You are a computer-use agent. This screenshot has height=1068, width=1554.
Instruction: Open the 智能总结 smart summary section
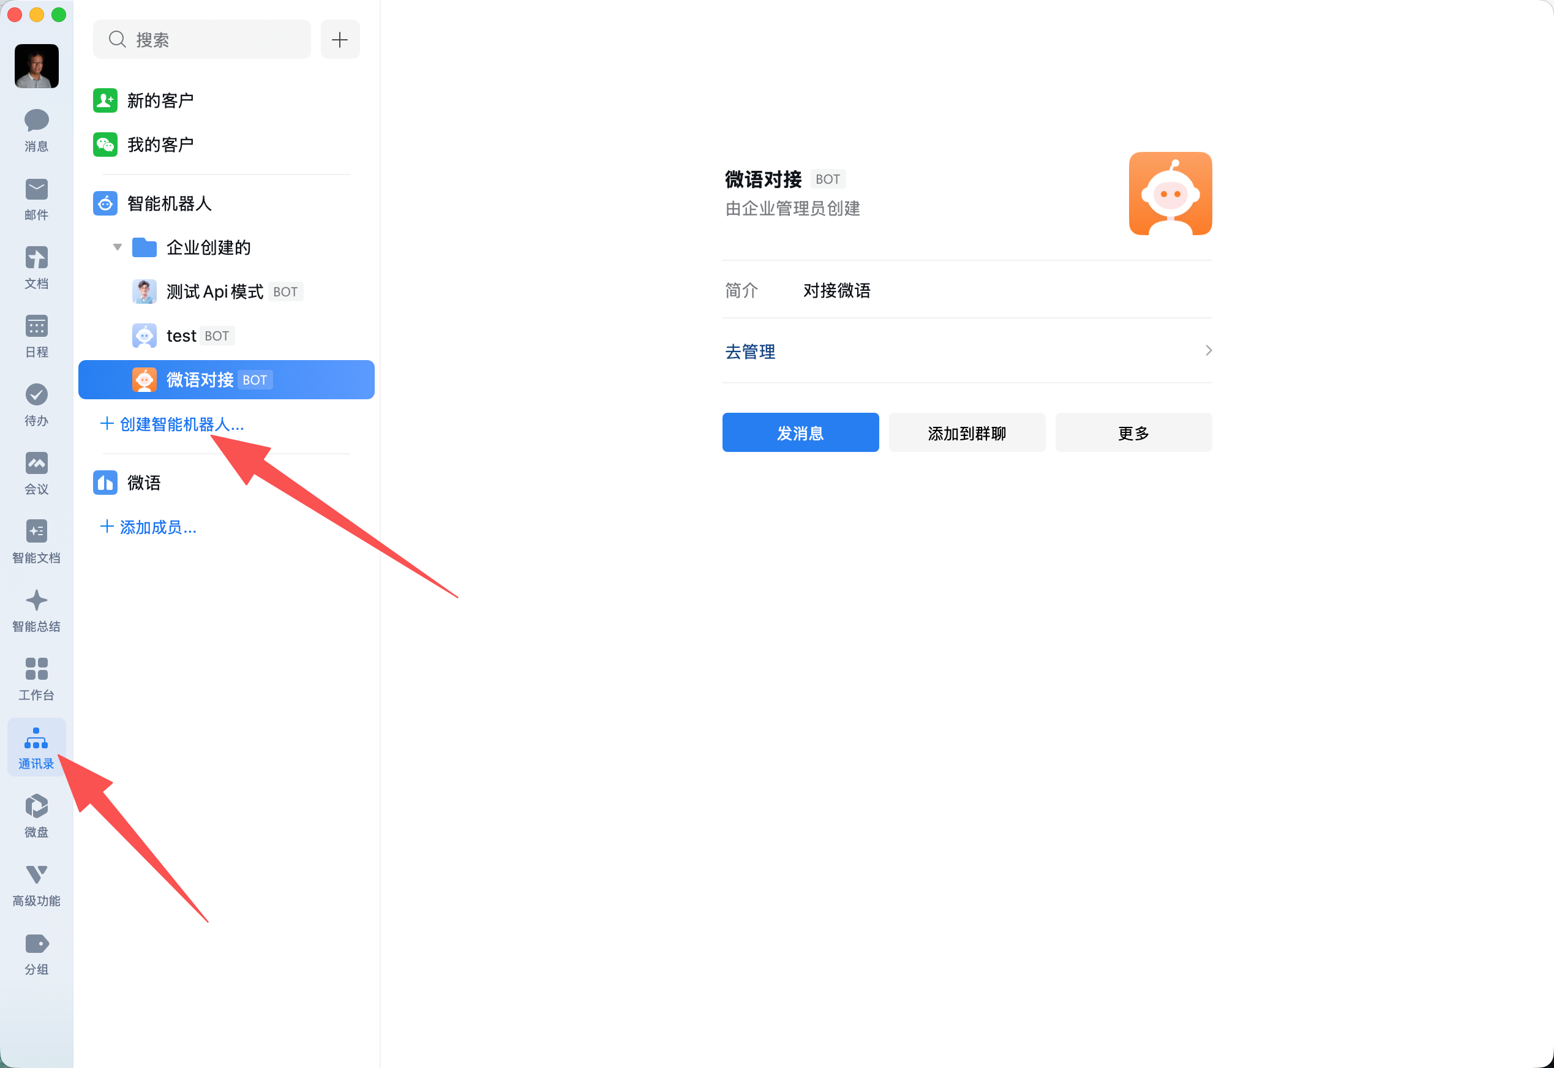pos(36,611)
